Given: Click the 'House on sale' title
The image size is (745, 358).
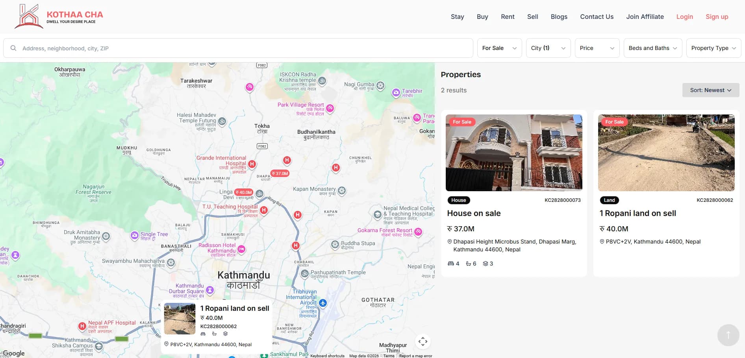Looking at the screenshot, I should coord(474,213).
